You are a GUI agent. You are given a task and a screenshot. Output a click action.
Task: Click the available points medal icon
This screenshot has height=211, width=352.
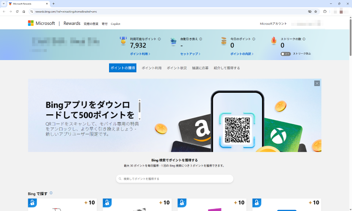[x=123, y=41]
